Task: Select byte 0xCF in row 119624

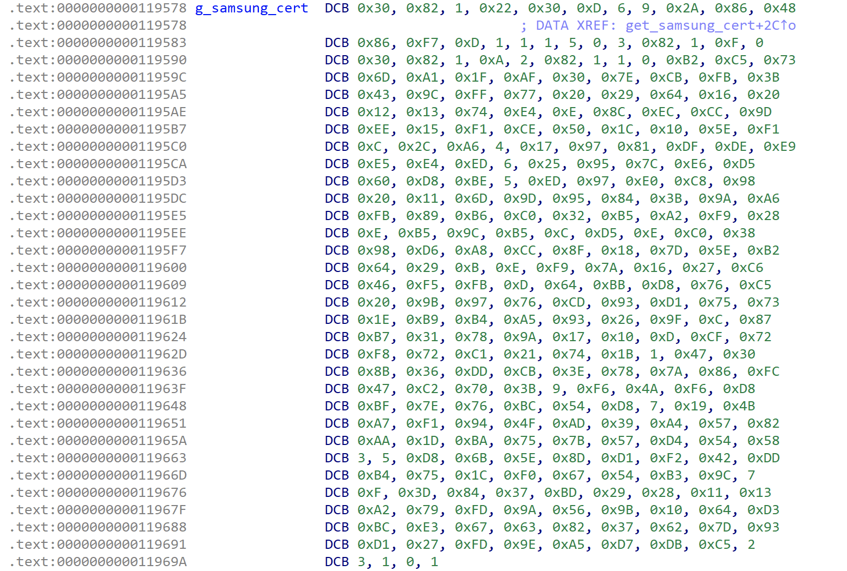Action: (x=707, y=337)
